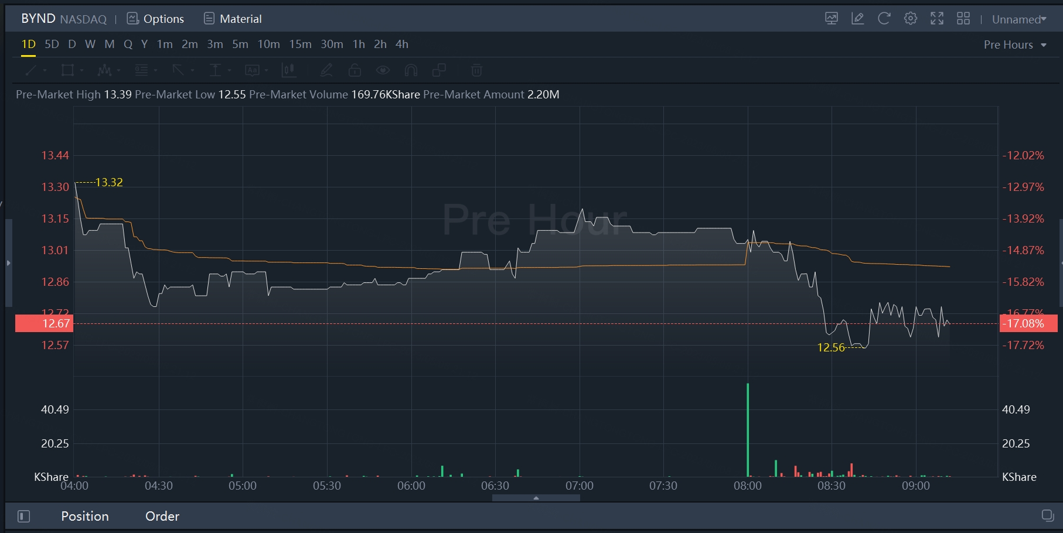This screenshot has height=533, width=1063.
Task: Expand the panel using the small up-arrow handle
Action: pyautogui.click(x=536, y=498)
